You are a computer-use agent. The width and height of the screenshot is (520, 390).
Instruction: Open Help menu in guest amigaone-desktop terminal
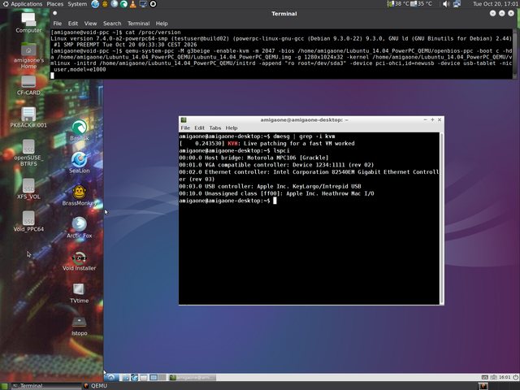pos(232,128)
